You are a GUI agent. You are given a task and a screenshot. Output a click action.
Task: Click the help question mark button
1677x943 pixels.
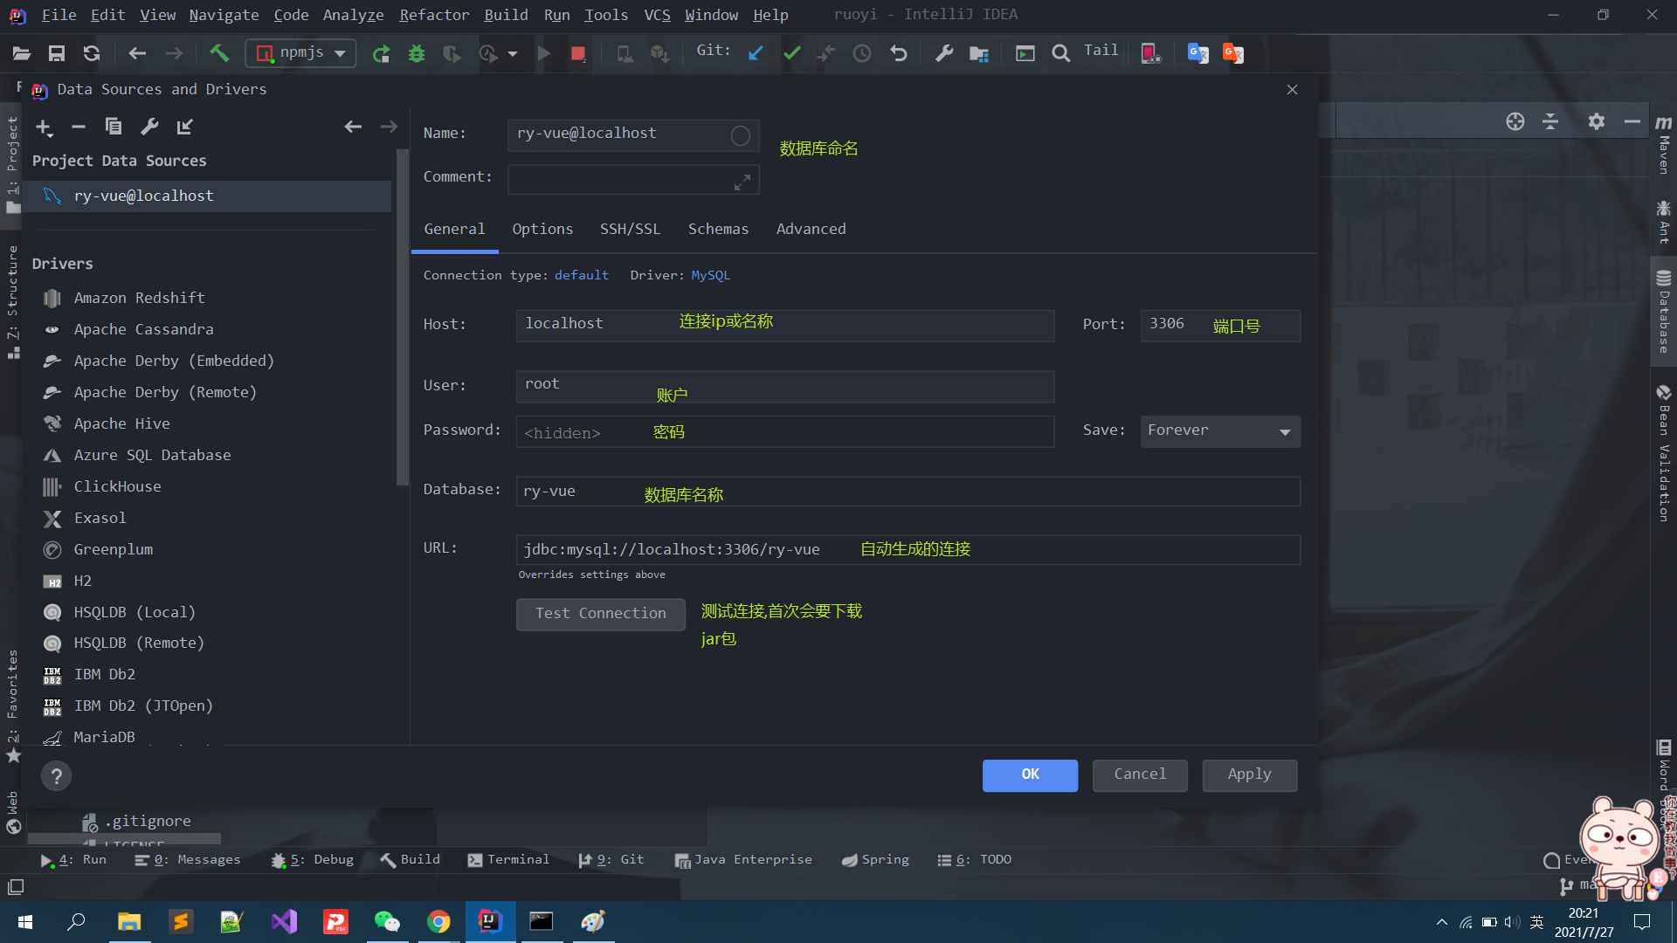click(57, 775)
